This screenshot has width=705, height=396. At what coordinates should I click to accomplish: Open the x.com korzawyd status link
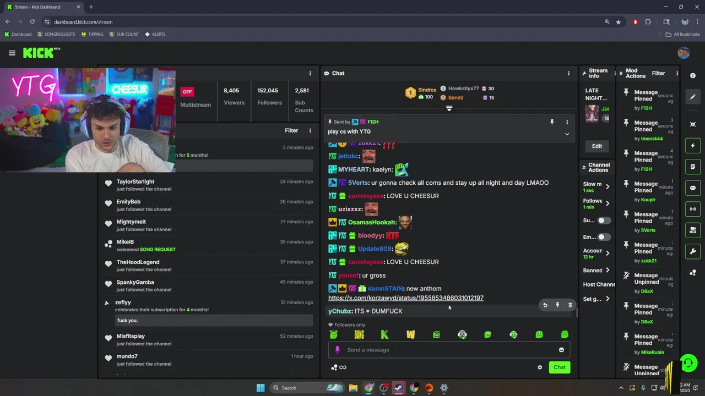click(406, 298)
